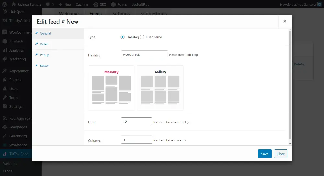Click the SEO gear icon in admin bar
Image resolution: width=324 pixels, height=176 pixels.
click(x=96, y=4)
